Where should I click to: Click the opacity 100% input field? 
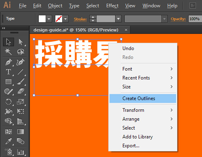195,19
